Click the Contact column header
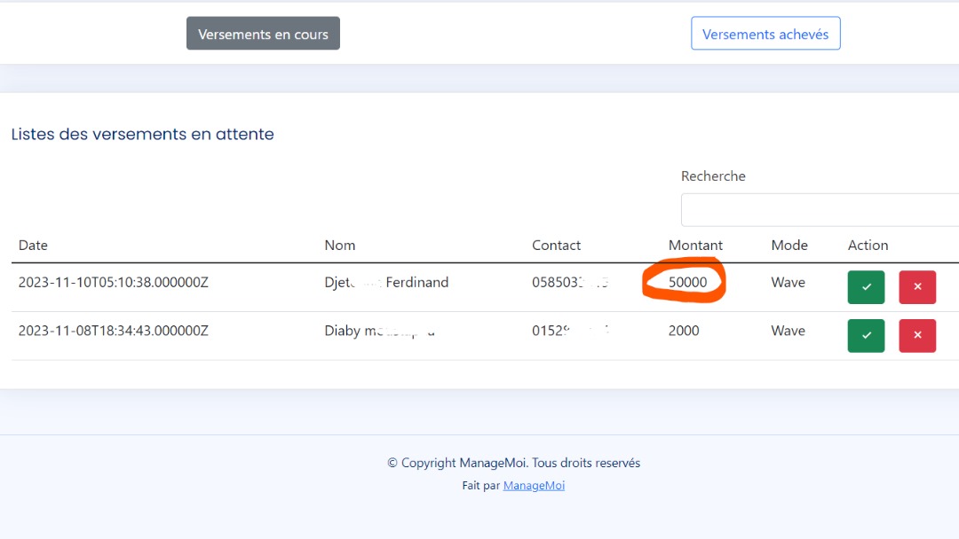 click(556, 246)
